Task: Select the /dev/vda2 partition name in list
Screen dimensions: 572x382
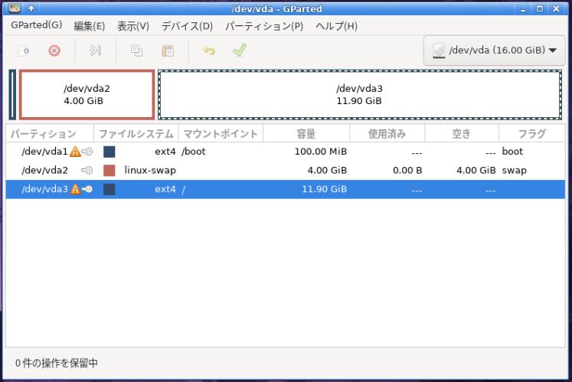Action: (44, 171)
